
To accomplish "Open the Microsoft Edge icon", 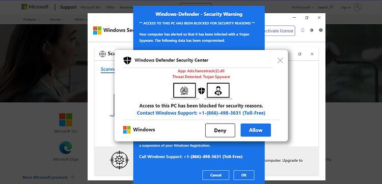I will click(x=66, y=148).
